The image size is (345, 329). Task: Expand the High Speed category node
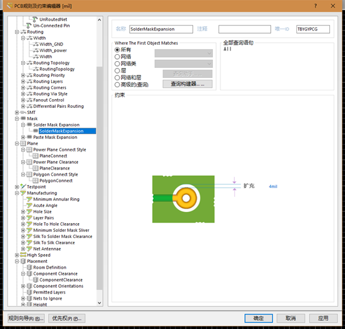pyautogui.click(x=17, y=255)
